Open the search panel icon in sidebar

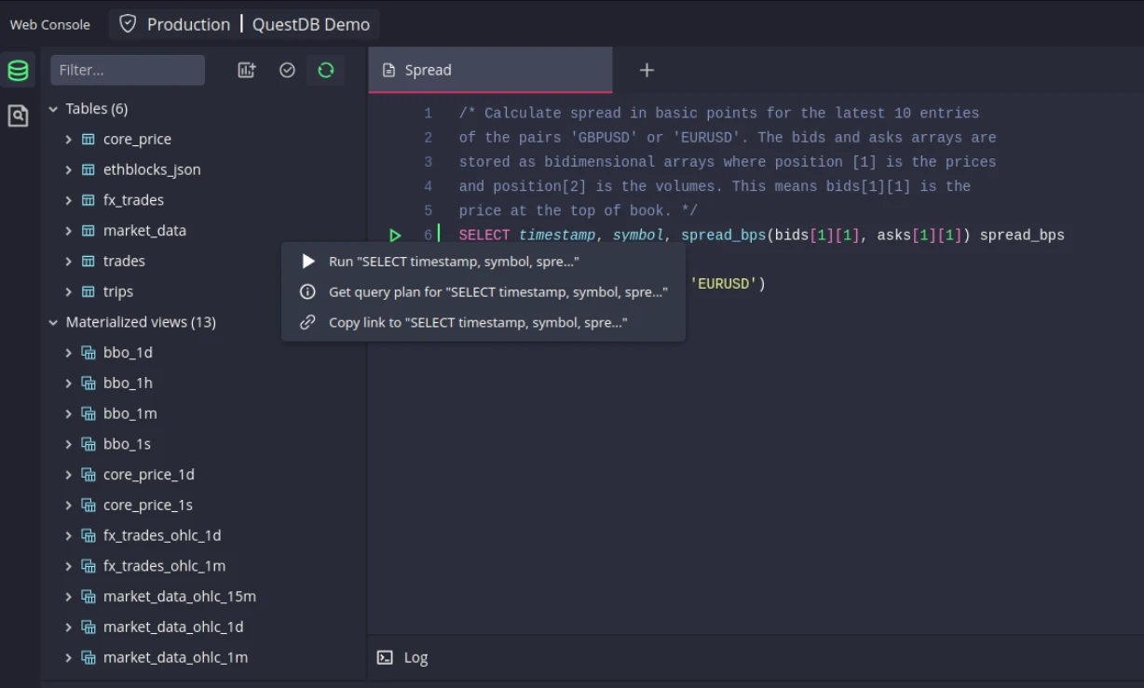point(18,115)
